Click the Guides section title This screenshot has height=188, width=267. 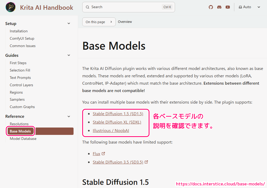tap(12, 55)
